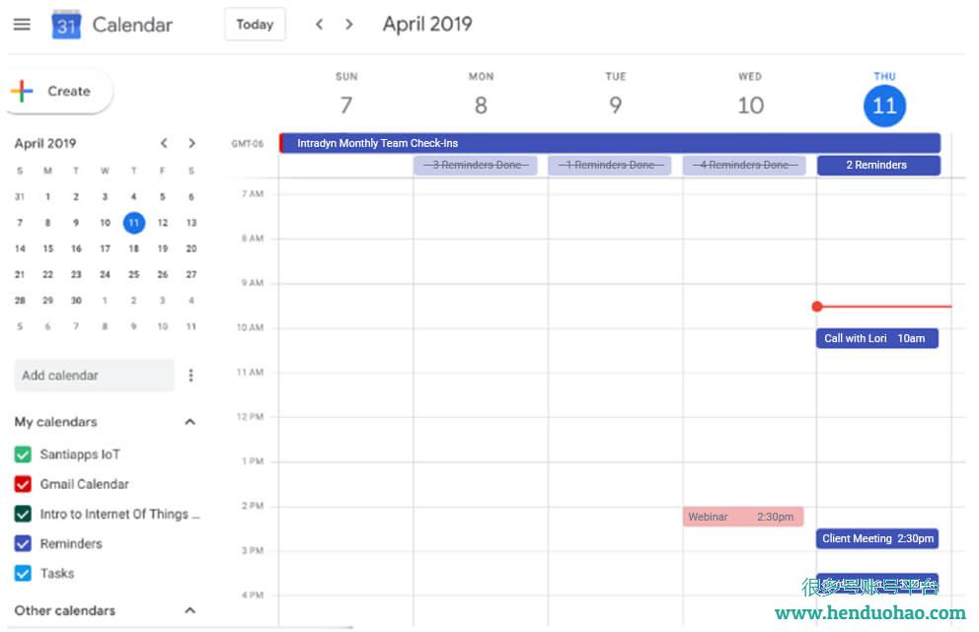Open the main hamburger menu
The image size is (979, 632).
[x=22, y=25]
